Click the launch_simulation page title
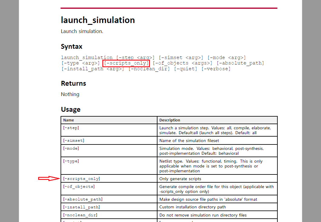This screenshot has height=222, width=321. [98, 20]
